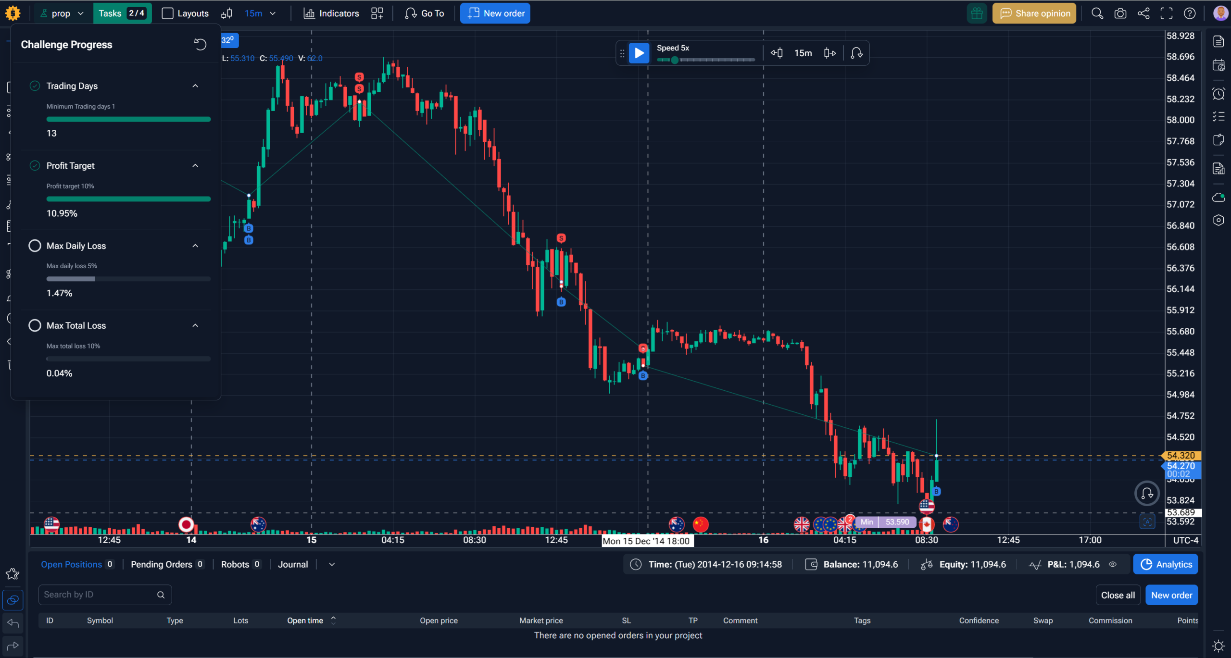
Task: Toggle P&L visibility eye icon
Action: (1113, 564)
